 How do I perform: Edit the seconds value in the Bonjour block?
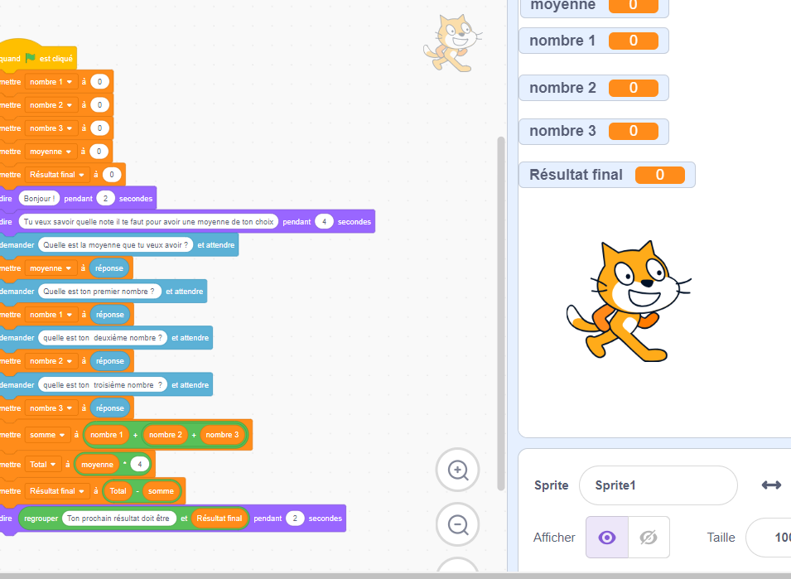[105, 198]
